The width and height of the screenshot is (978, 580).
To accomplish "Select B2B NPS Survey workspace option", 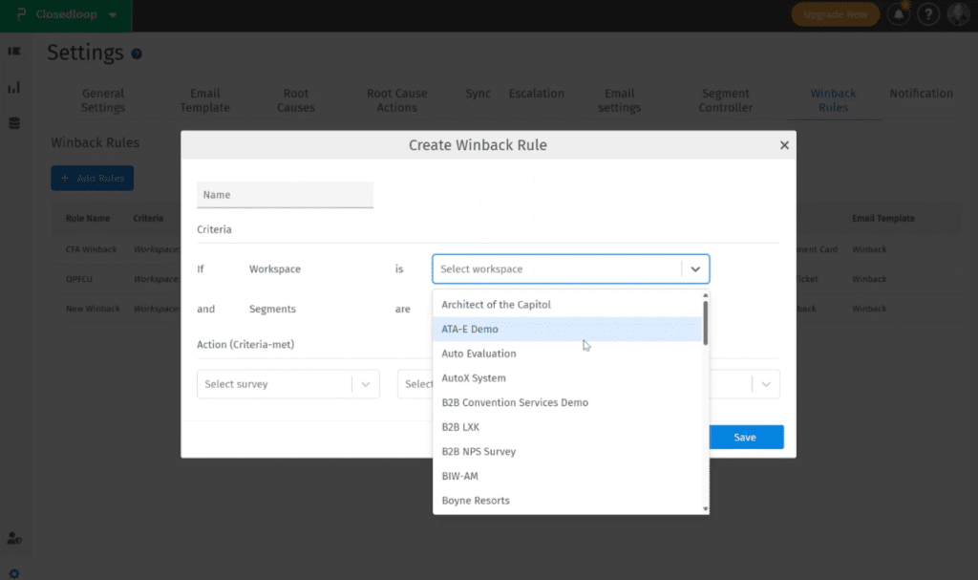I will 478,452.
